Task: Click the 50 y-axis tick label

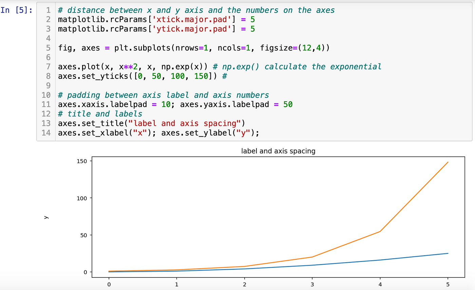Action: click(84, 235)
